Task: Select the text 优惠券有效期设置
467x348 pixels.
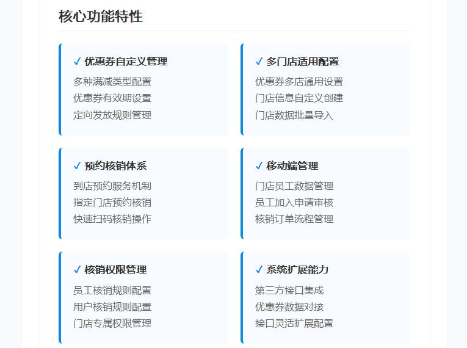Action: pos(112,98)
